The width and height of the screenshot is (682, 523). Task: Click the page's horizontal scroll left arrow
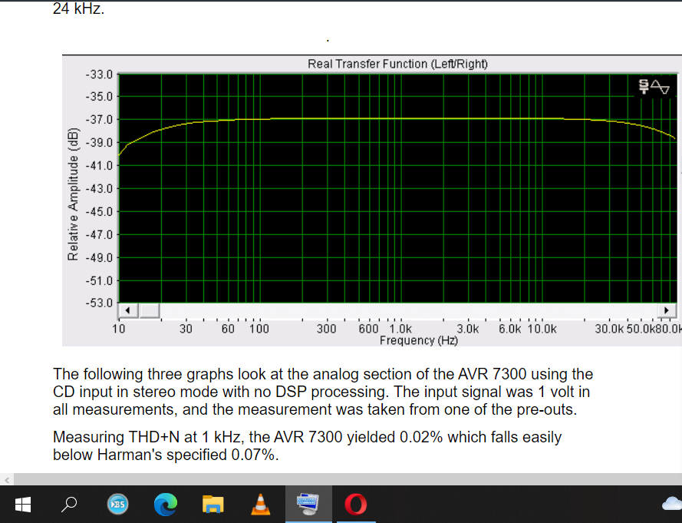click(7, 480)
